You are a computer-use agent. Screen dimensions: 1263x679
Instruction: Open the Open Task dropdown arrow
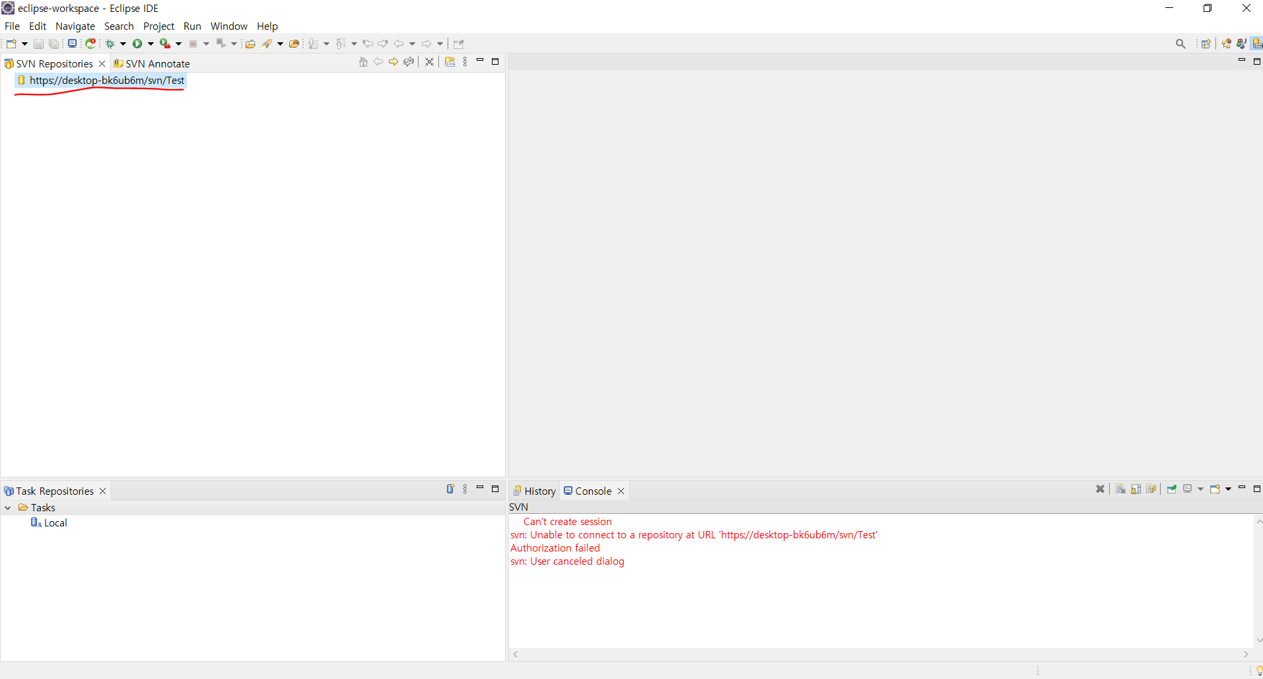(280, 44)
